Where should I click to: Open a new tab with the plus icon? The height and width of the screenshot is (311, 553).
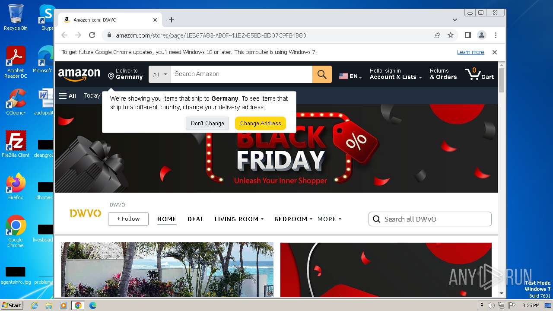[x=172, y=20]
